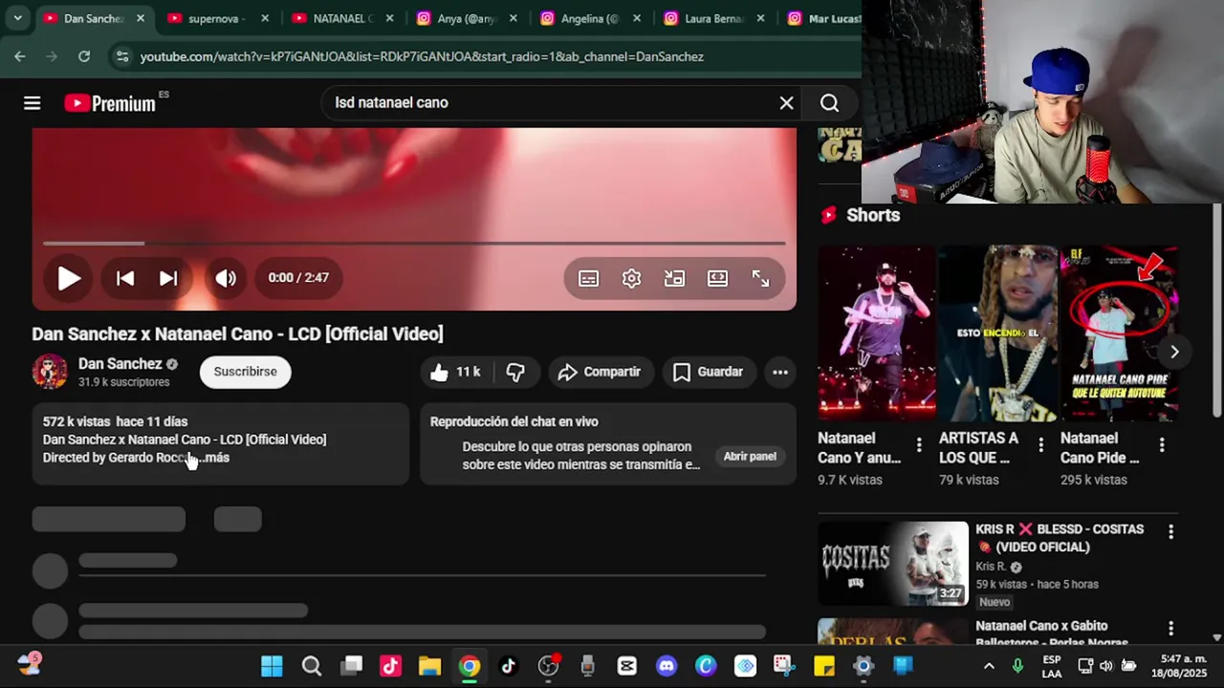Seek using the video progress bar
The width and height of the screenshot is (1224, 688).
[x=414, y=244]
